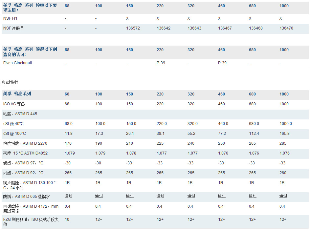Select the ISO VG 等级 row label
The height and width of the screenshot is (230, 310).
14,104
